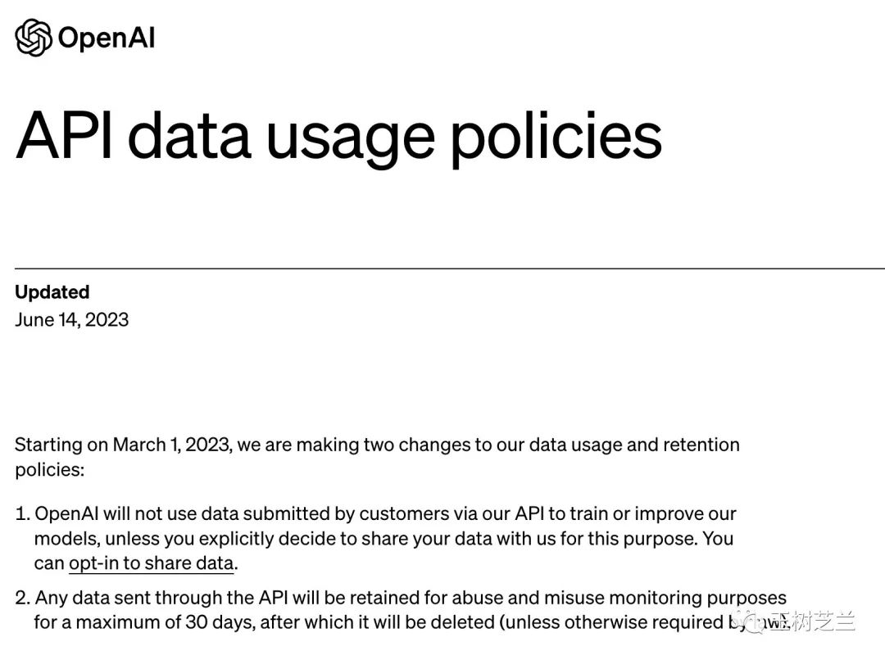Image resolution: width=885 pixels, height=660 pixels.
Task: Click the word "policies" in the large heading
Action: [556, 138]
